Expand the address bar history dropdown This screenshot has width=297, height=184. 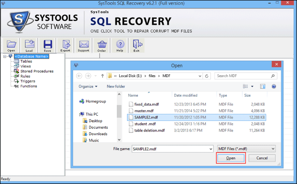(200, 76)
